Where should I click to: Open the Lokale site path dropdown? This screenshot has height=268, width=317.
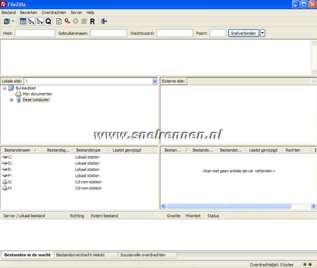point(155,82)
